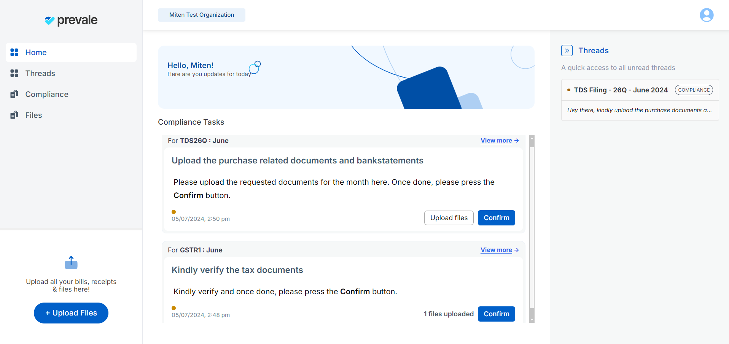Click the Files documents icon in sidebar
The height and width of the screenshot is (344, 729).
14,115
